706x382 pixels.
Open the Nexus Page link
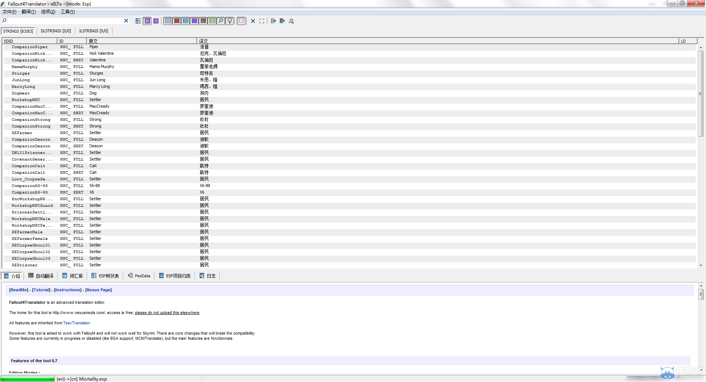click(x=99, y=290)
